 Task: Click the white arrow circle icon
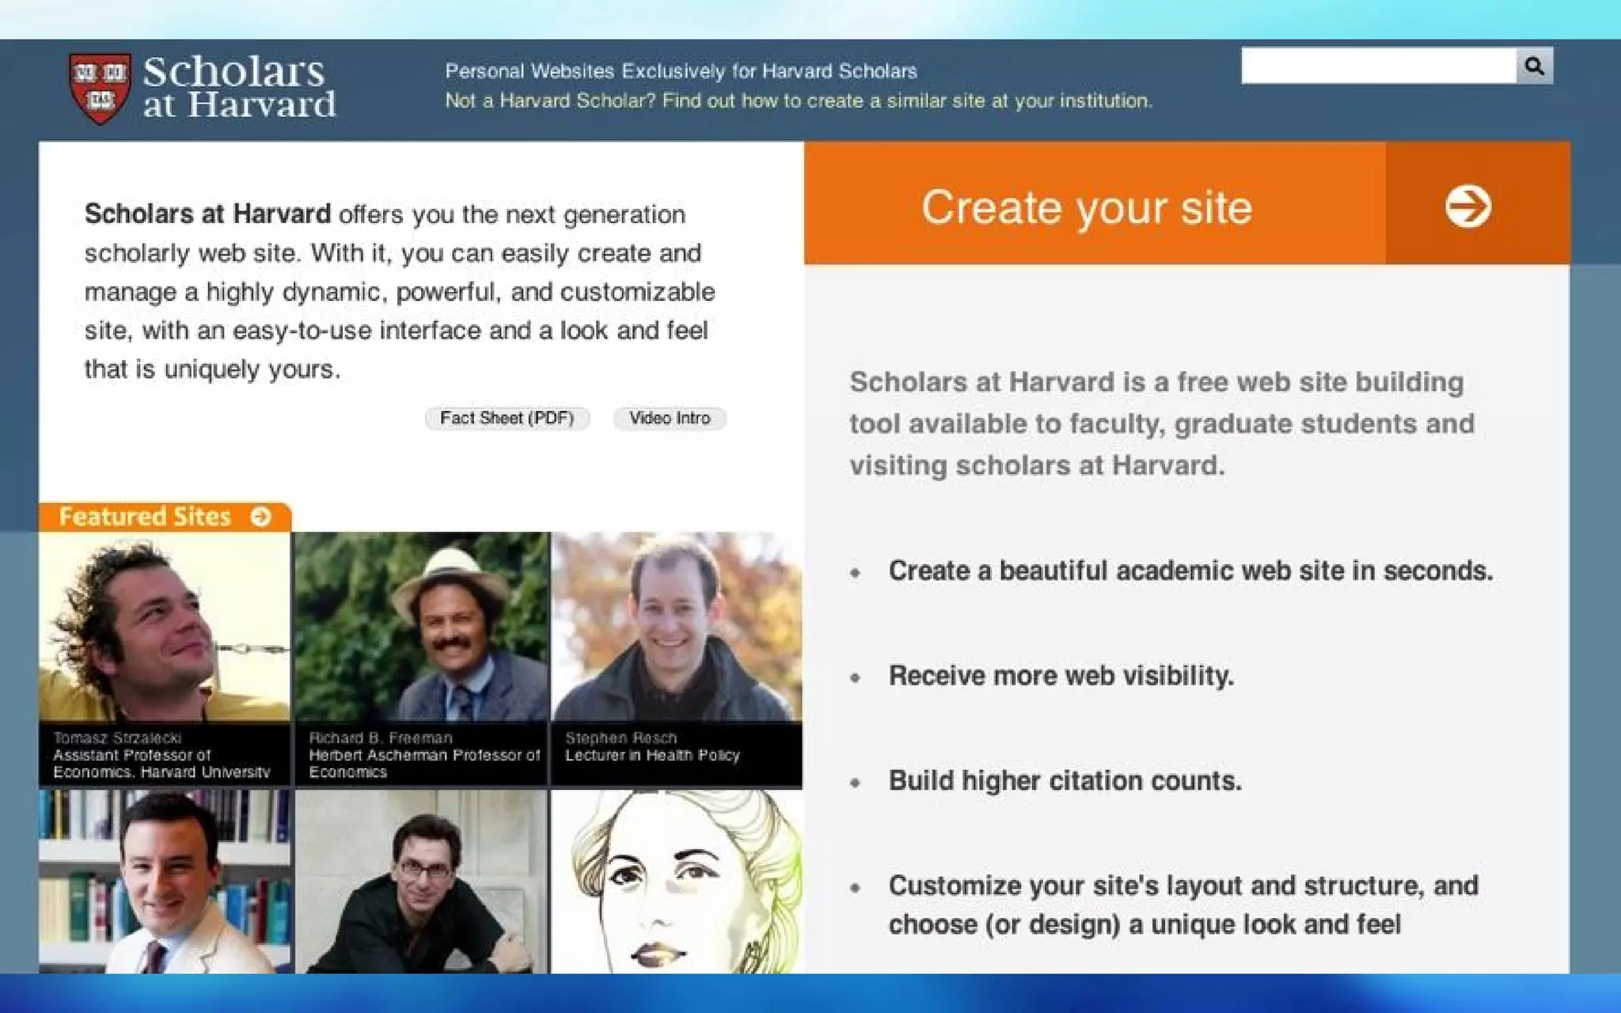click(1467, 207)
